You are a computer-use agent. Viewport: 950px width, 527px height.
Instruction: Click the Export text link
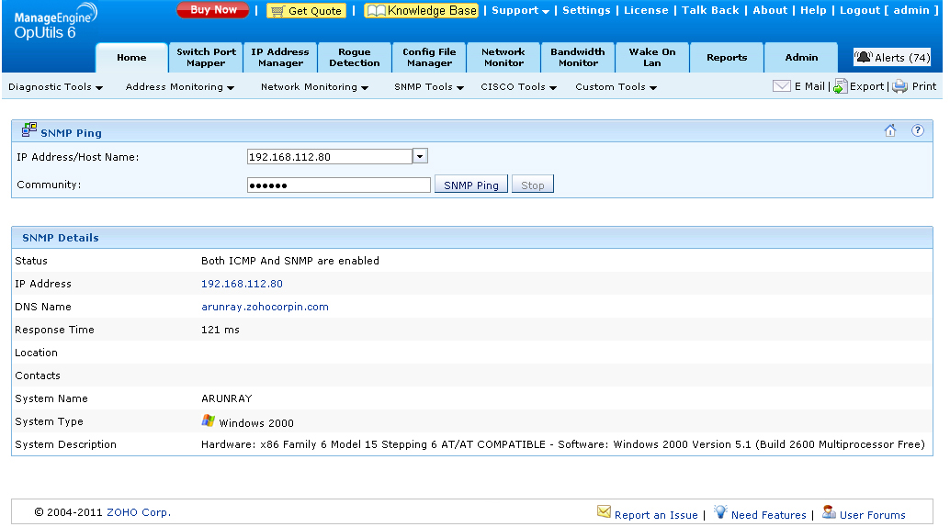pyautogui.click(x=867, y=86)
